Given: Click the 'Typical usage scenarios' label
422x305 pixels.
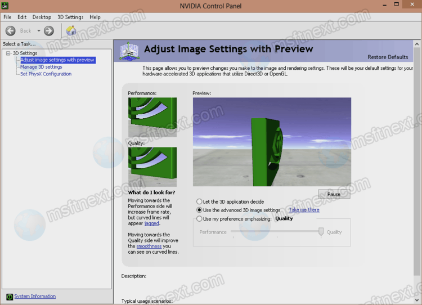Looking at the screenshot, I should 147,301.
